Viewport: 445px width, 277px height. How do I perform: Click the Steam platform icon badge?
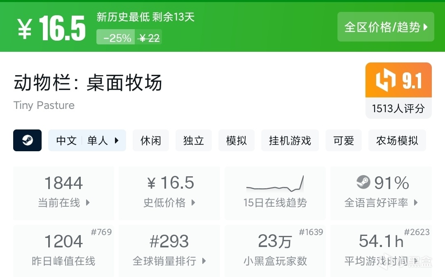28,140
